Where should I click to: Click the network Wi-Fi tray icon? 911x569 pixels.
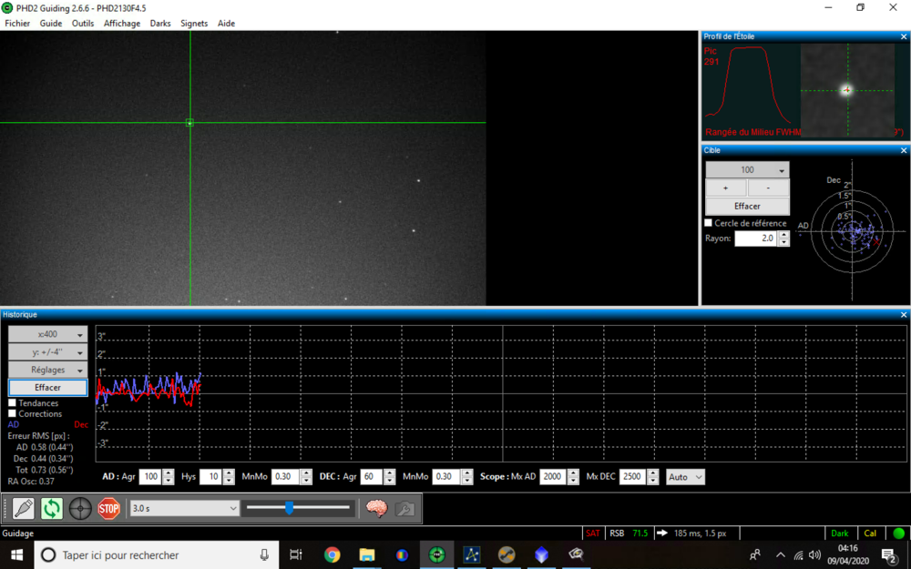(798, 555)
